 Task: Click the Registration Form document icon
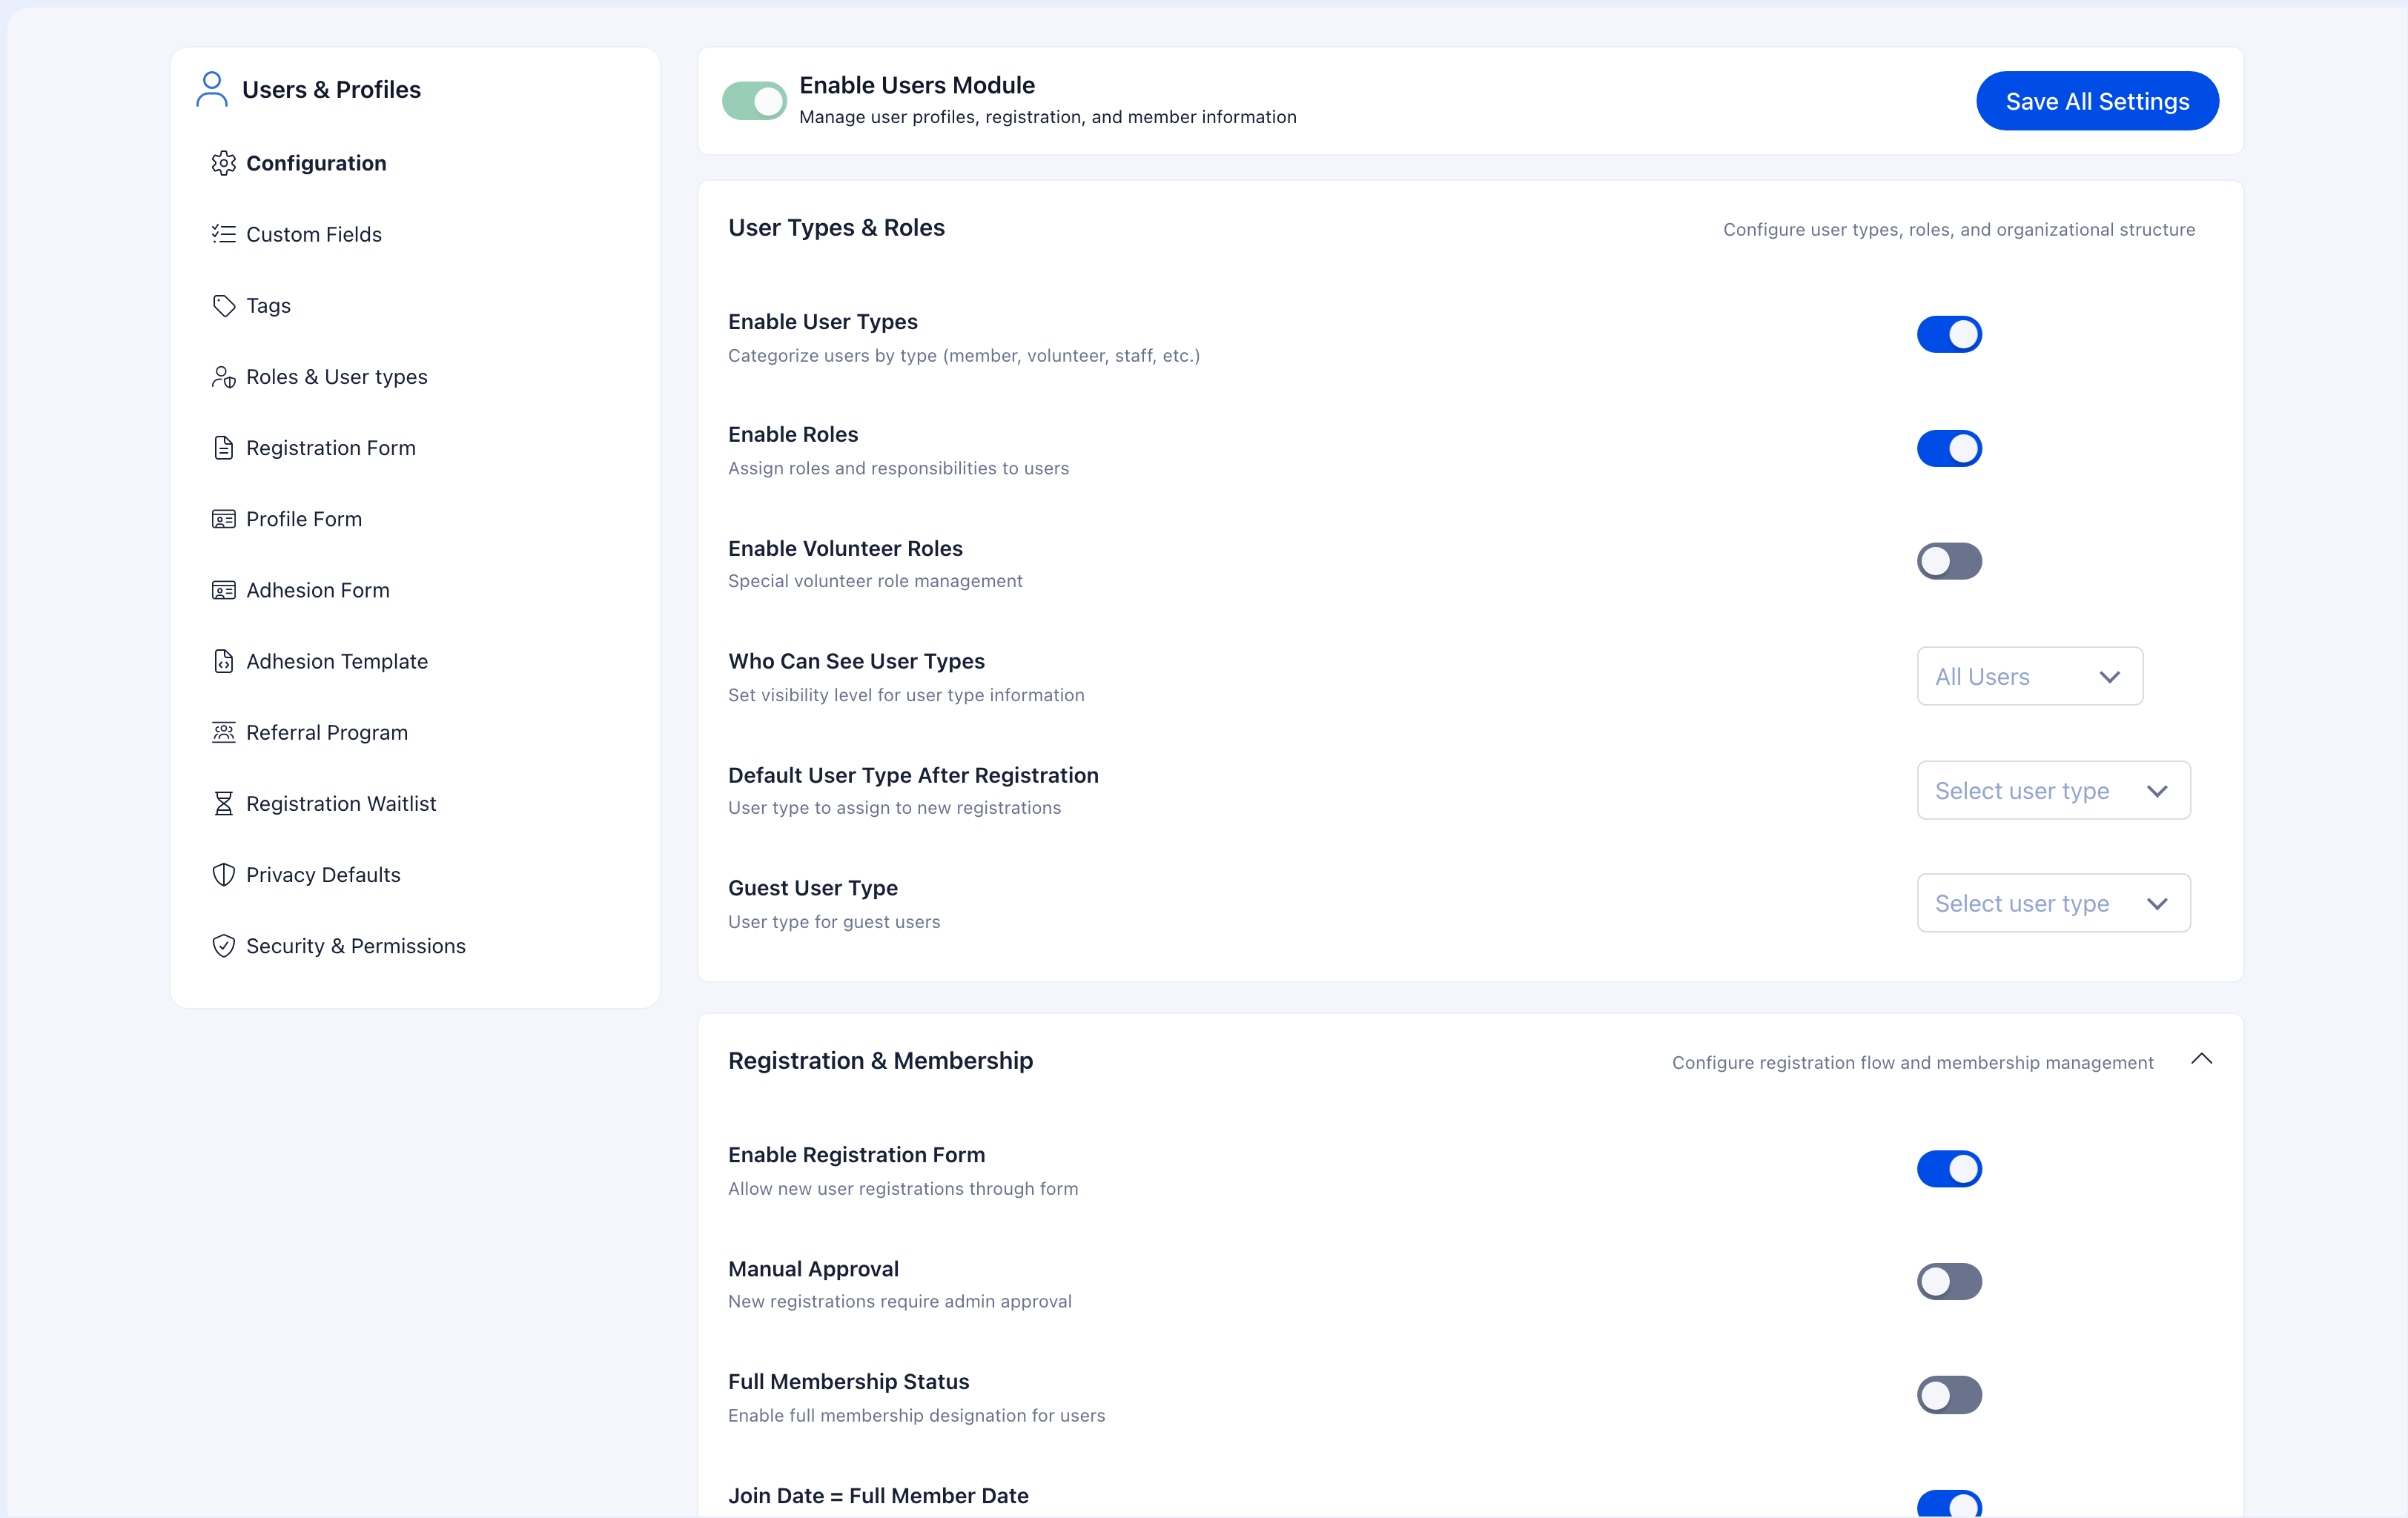coord(224,447)
